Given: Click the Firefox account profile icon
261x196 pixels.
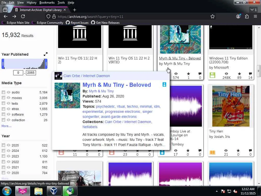Looking at the screenshot, I should (x=238, y=16).
